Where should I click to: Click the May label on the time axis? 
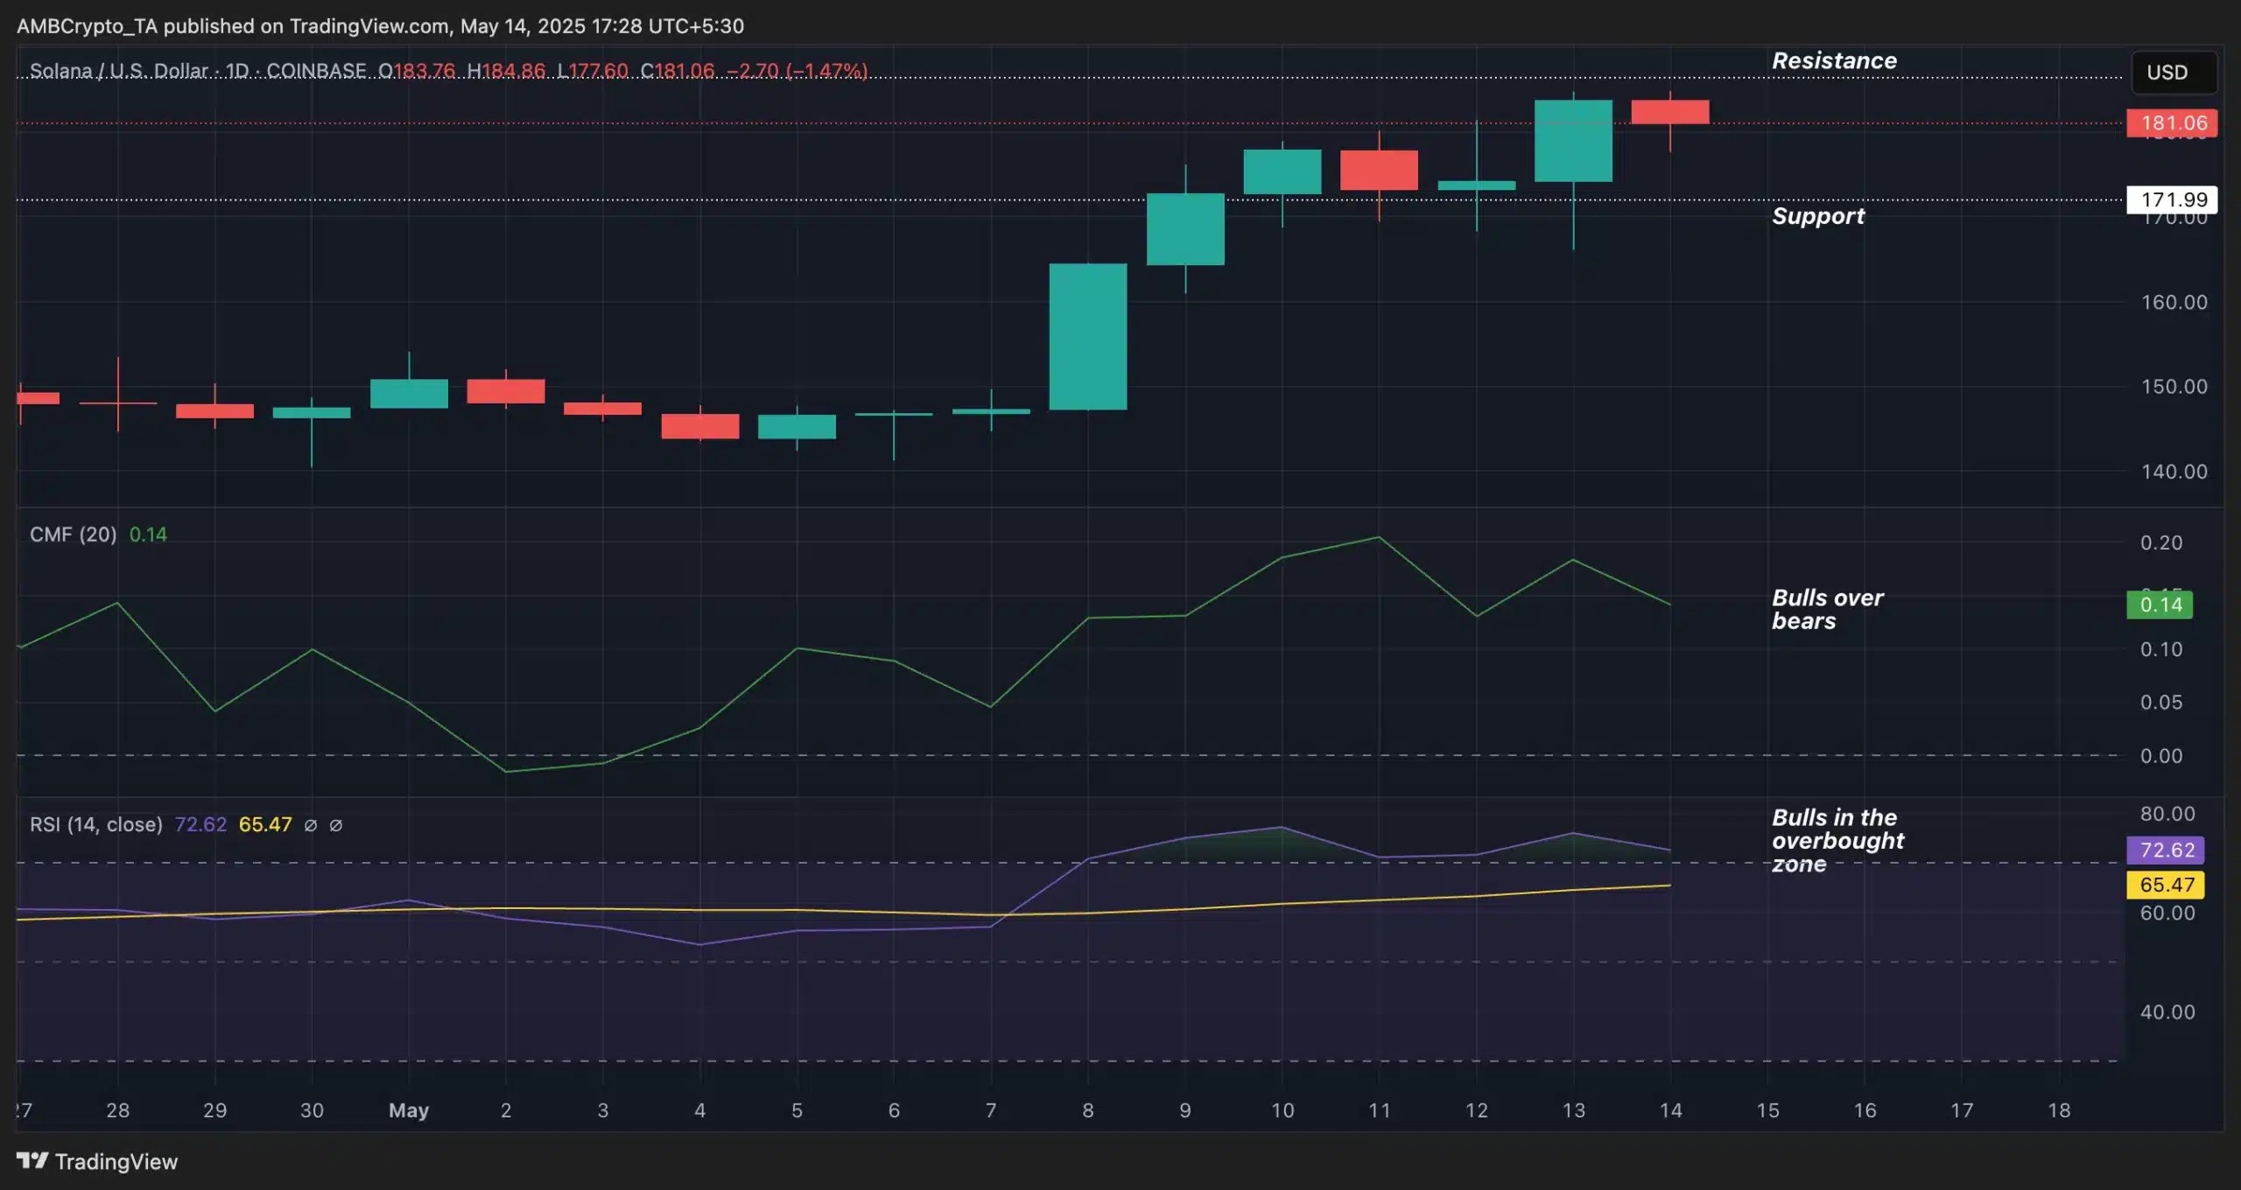410,1112
